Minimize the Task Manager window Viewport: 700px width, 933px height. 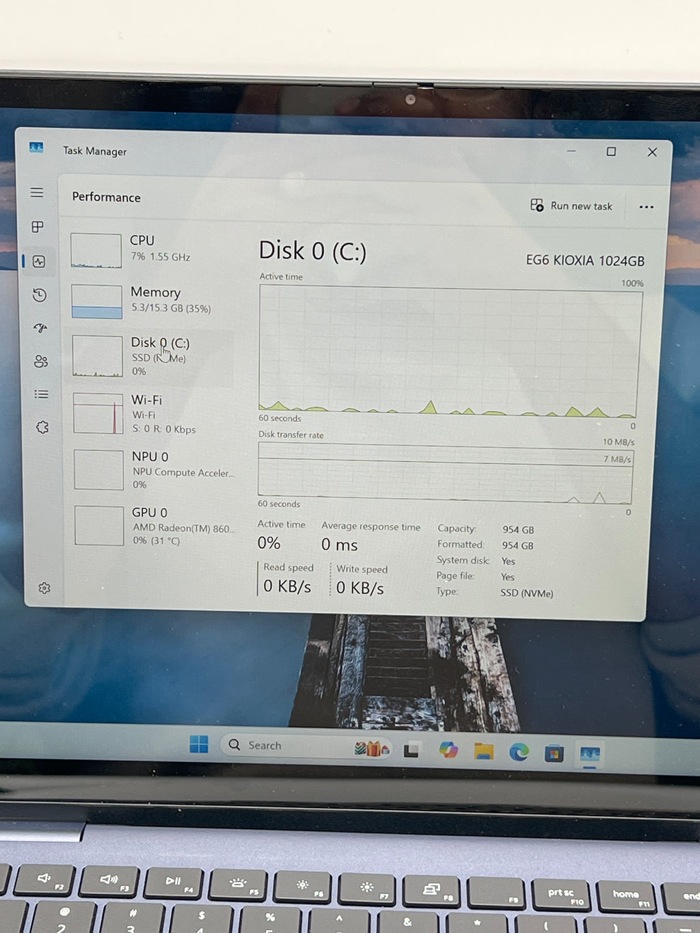[x=571, y=150]
